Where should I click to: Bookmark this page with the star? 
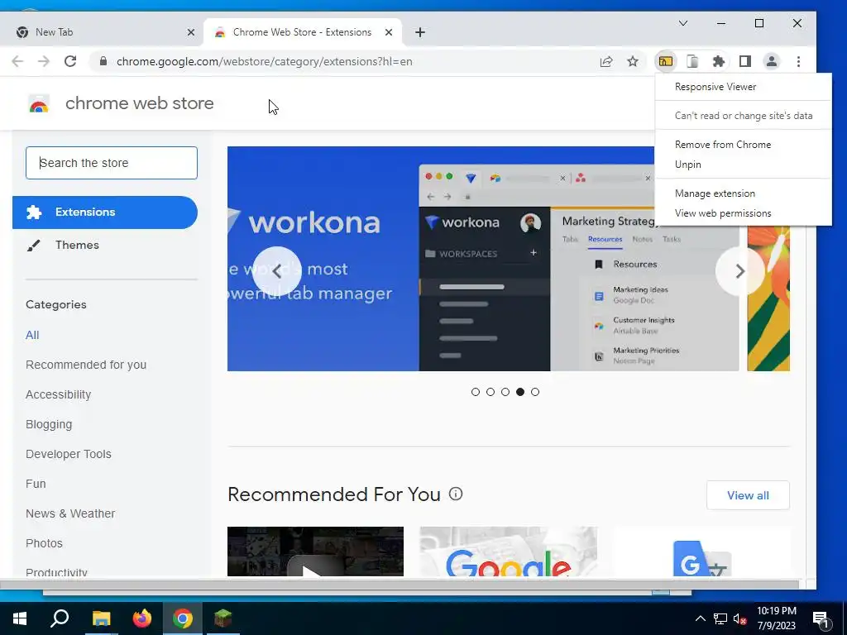[x=633, y=61]
